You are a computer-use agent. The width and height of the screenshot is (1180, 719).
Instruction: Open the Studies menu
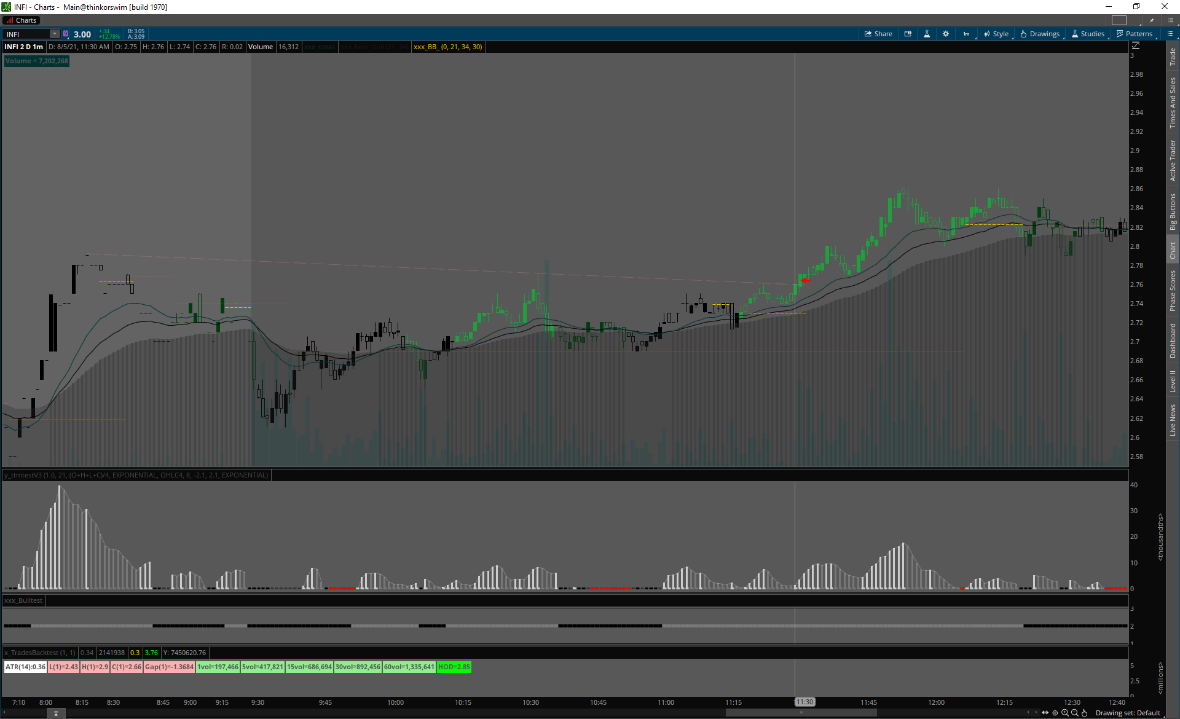pos(1088,34)
